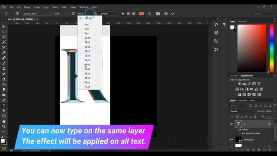Commit current text edits with checkmark
Screen dimensions: 277x156
click(x=173, y=13)
